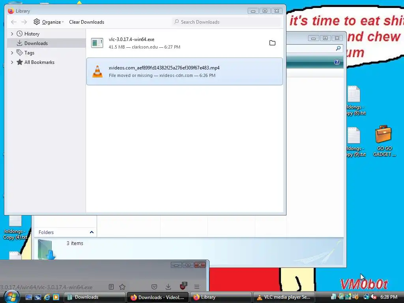Switch to VLC media player Se... taskbar button
This screenshot has width=404, height=303.
click(x=284, y=297)
